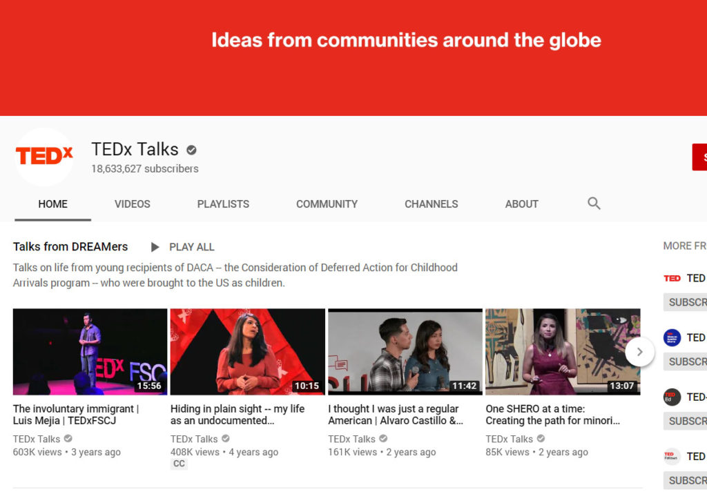Click the 10:15 duration badge
Viewport: 707px width, 496px height.
click(307, 386)
